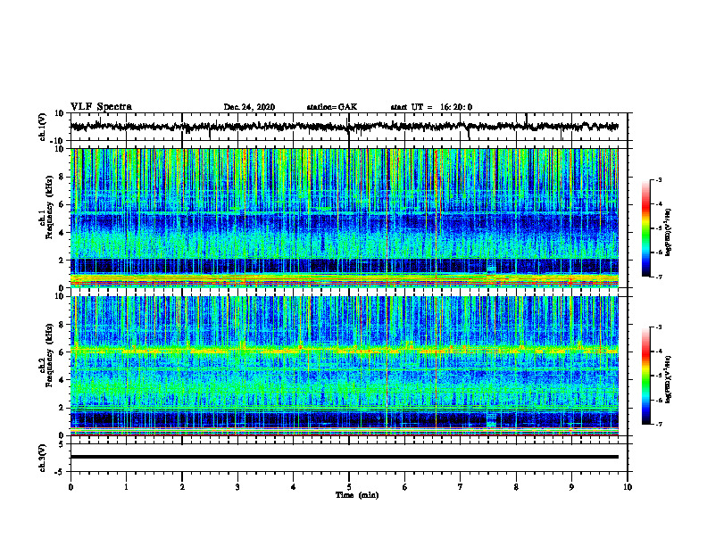707x546 pixels.
Task: Select the date text "Dec. 24, 2020"
Action: tap(249, 107)
